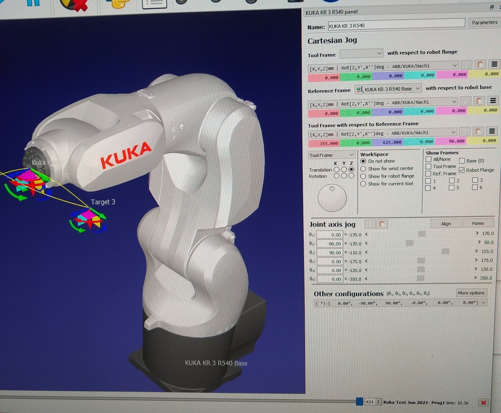Viewport: 501px width, 413px height.
Task: Open the empty Tool Frame selection dropdown
Action: 362,53
